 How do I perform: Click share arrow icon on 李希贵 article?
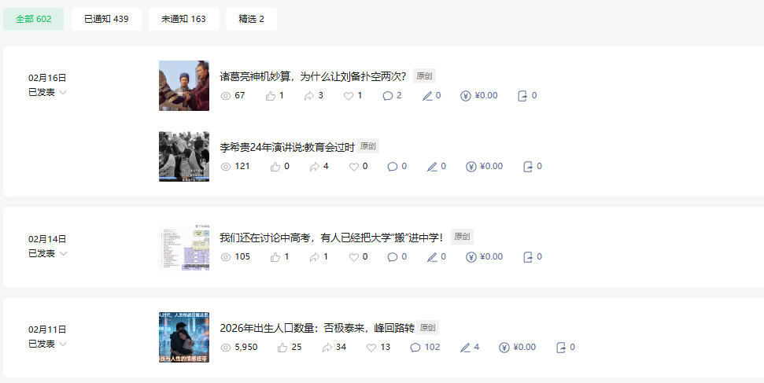(314, 167)
